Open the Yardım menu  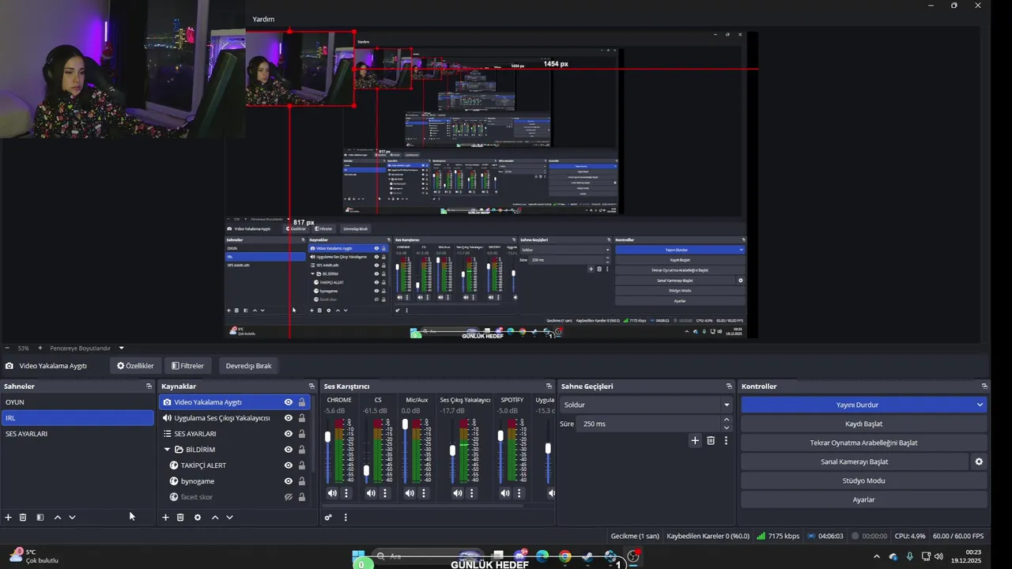263,19
